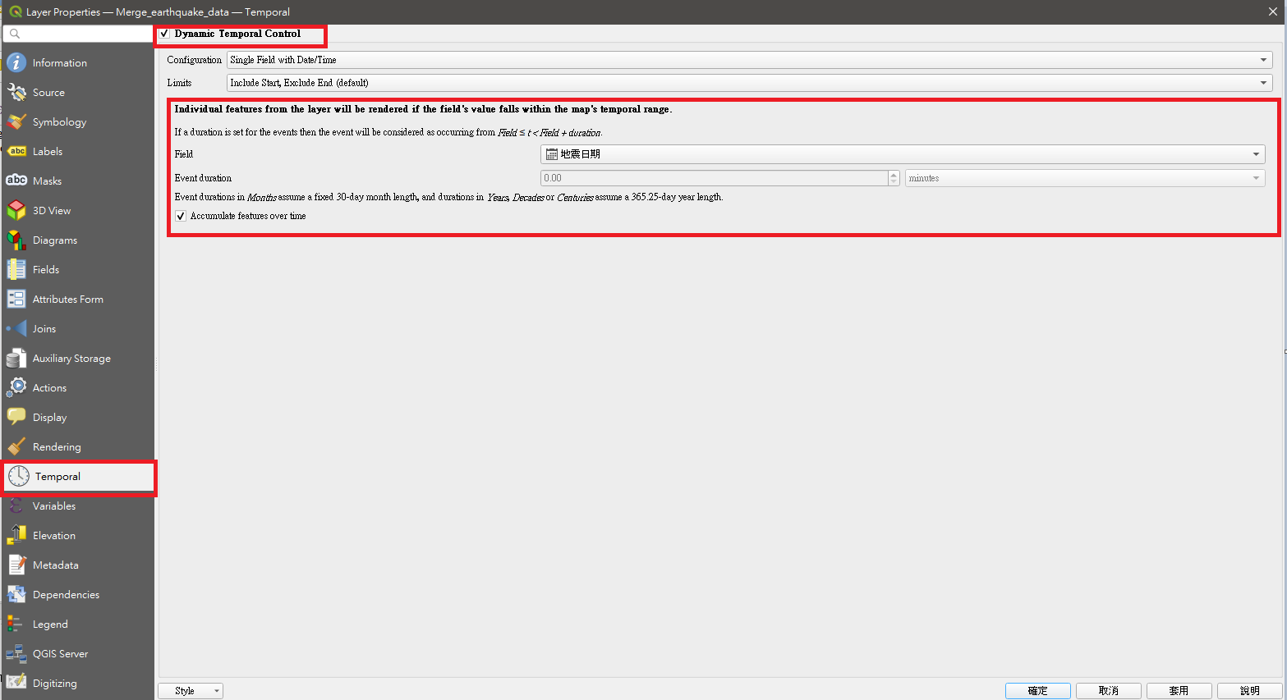
Task: Toggle the Dynamic Temporal Control checkbox
Action: (165, 34)
